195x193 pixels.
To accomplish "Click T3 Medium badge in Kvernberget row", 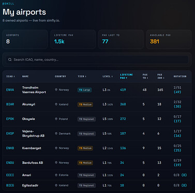I will [x=85, y=148].
